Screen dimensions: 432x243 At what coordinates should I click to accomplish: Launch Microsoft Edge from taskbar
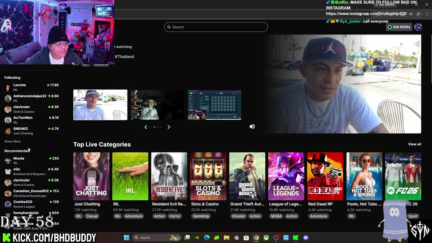[207, 238]
